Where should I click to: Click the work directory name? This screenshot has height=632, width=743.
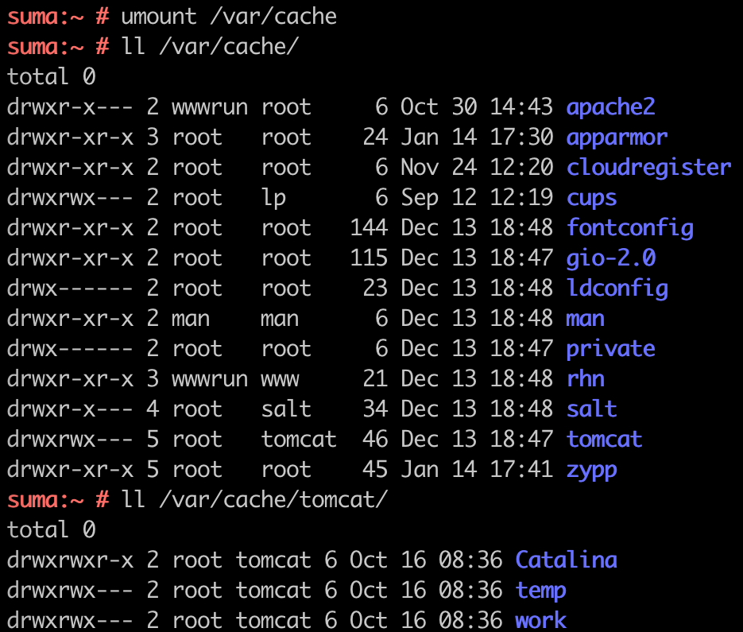(x=540, y=620)
